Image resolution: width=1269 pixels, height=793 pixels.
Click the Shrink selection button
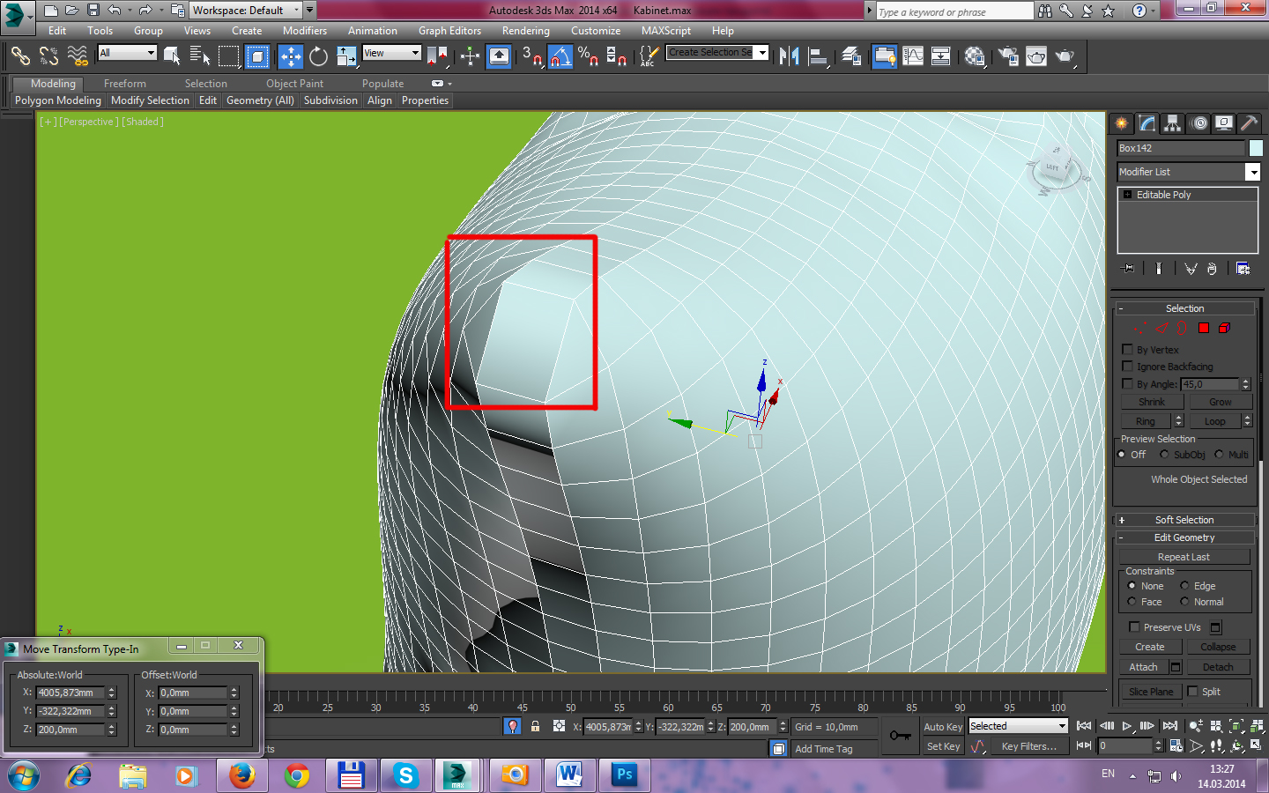[x=1151, y=402]
